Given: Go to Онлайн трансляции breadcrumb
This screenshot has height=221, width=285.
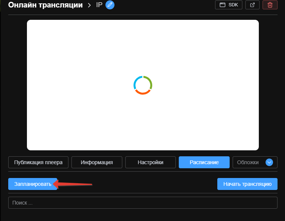Looking at the screenshot, I should pos(45,5).
